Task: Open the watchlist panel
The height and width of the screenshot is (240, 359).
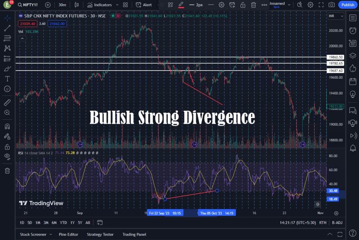Action: (353, 18)
